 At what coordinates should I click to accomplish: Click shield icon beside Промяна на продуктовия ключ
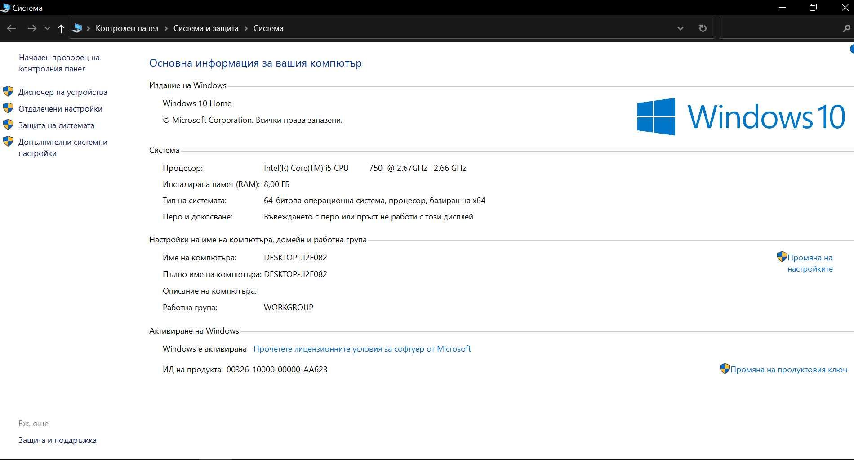click(725, 369)
